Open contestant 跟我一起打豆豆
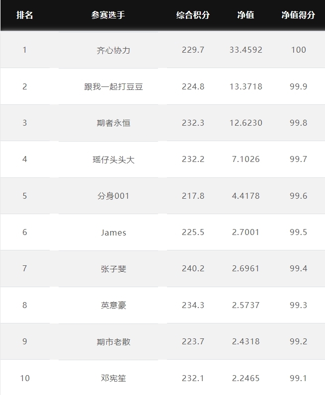Viewport: 325px width, 395px height. coord(113,86)
